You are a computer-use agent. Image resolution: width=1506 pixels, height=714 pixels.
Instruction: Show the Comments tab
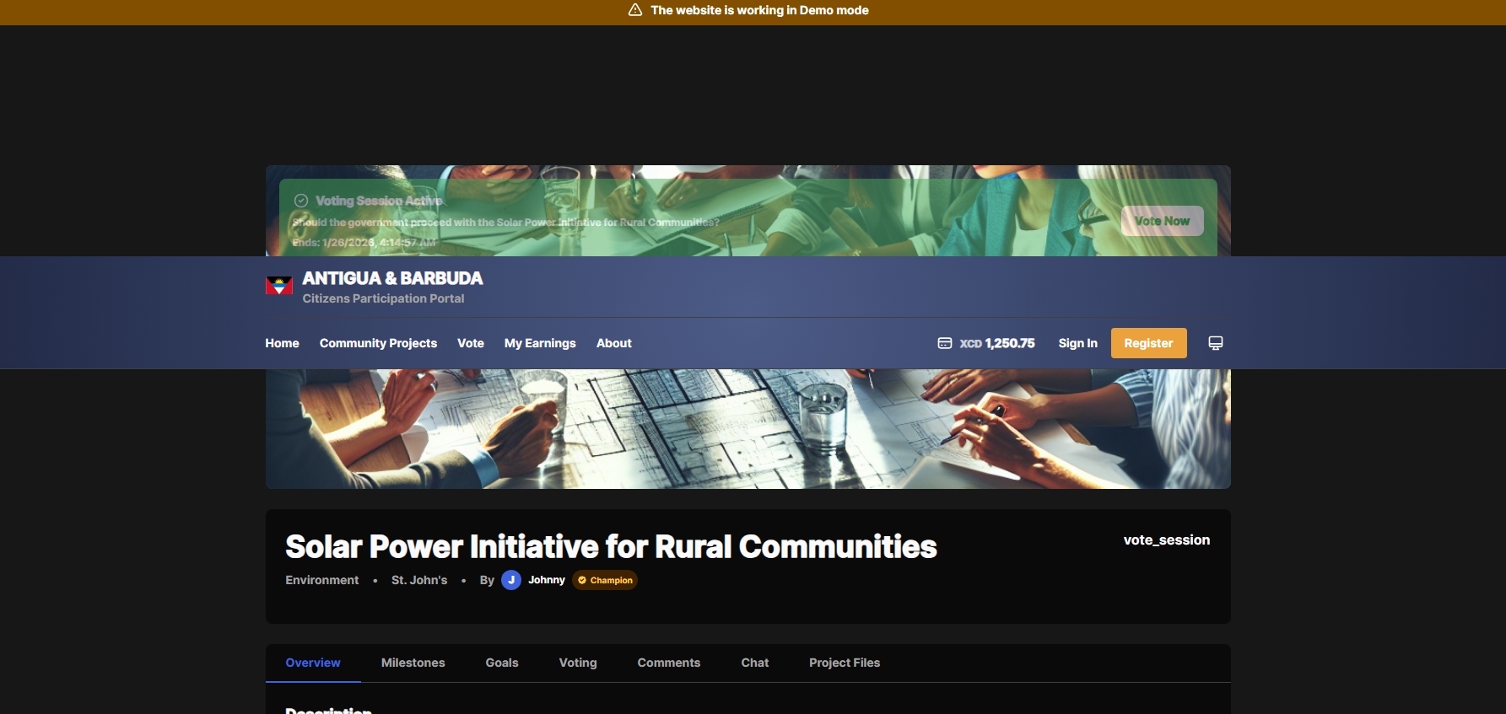pos(669,663)
